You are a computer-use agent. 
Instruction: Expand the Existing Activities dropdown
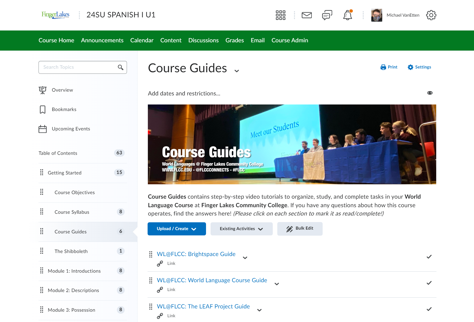[x=241, y=229]
